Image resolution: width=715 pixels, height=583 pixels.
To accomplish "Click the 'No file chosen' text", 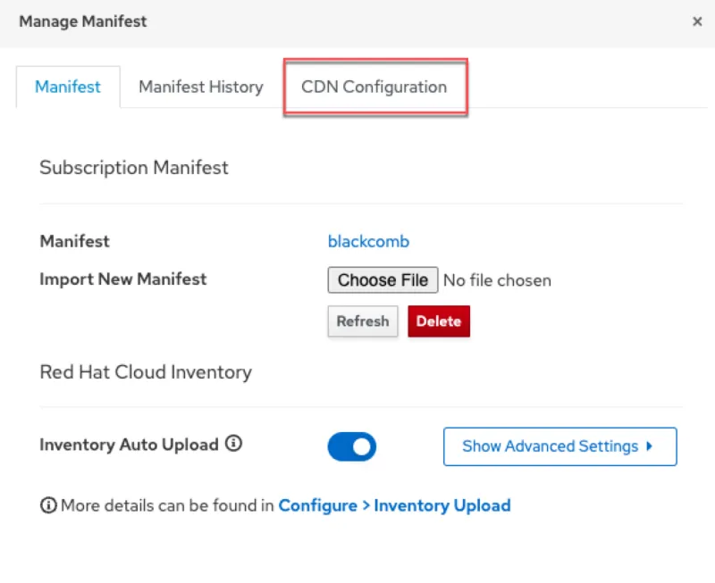I will (x=497, y=280).
